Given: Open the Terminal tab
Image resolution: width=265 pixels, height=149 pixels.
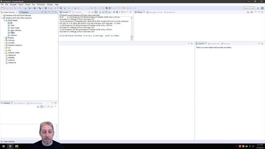Looking at the screenshot, I should [x=226, y=44].
